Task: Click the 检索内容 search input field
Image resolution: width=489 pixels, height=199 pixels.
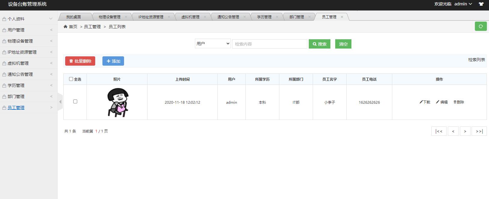Action: click(x=270, y=44)
